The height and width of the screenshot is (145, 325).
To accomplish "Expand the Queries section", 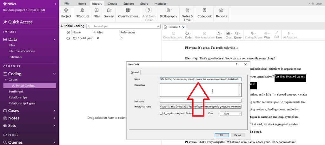I will click(55, 142).
